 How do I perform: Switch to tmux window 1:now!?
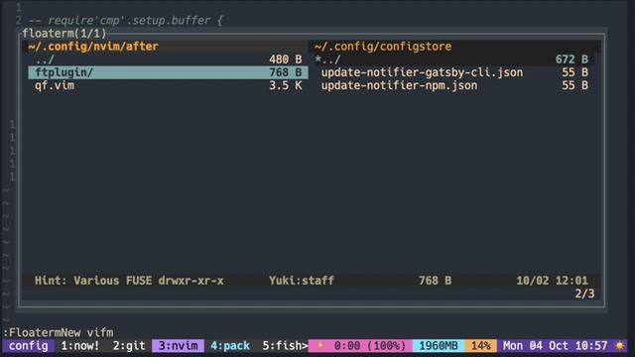[79, 346]
